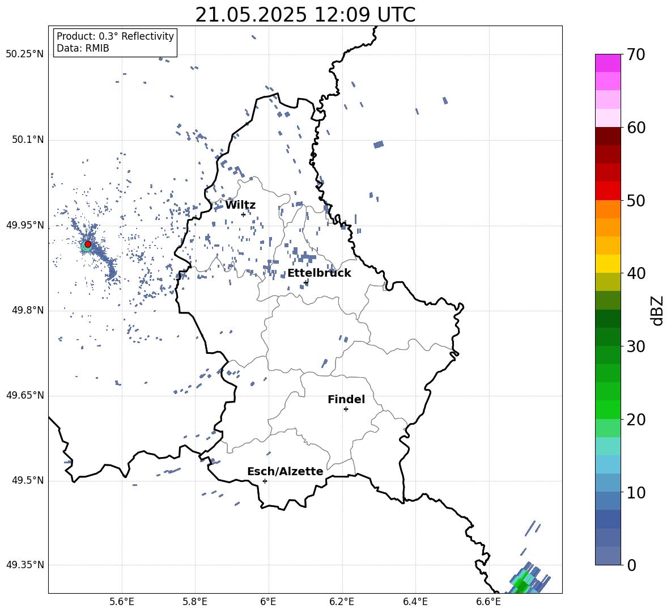Click the Ettelbruck station cross marker
This screenshot has width=671, height=613.
(x=305, y=282)
